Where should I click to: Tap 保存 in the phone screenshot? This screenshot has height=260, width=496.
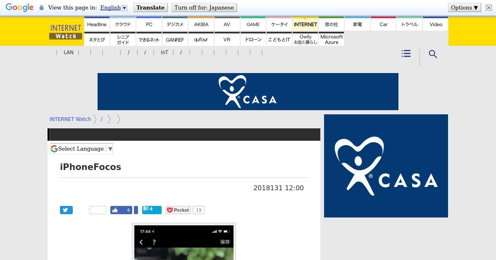tap(225, 242)
